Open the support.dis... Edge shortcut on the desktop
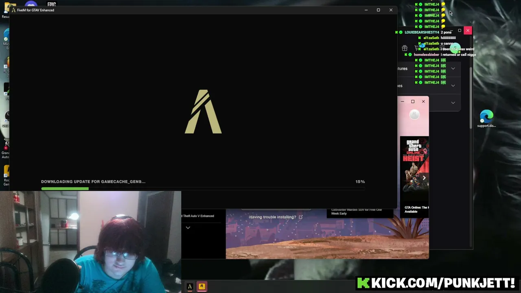Image resolution: width=521 pixels, height=293 pixels. (x=486, y=119)
